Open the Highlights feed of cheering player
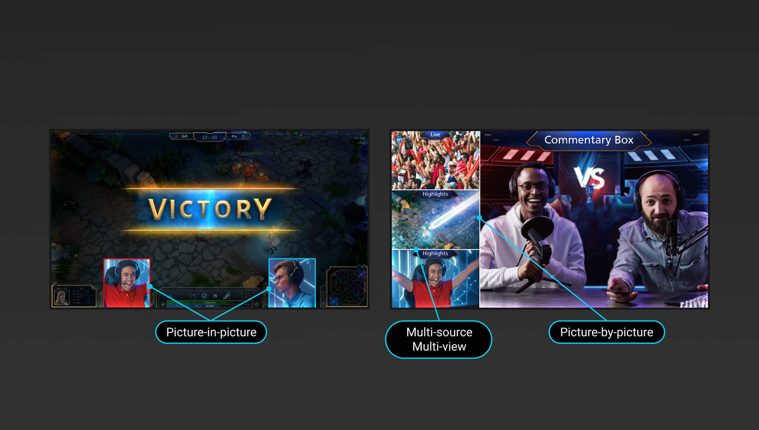This screenshot has height=430, width=759. [x=435, y=279]
